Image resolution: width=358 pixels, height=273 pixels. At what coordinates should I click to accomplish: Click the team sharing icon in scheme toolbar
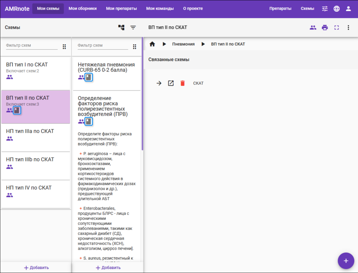click(313, 27)
